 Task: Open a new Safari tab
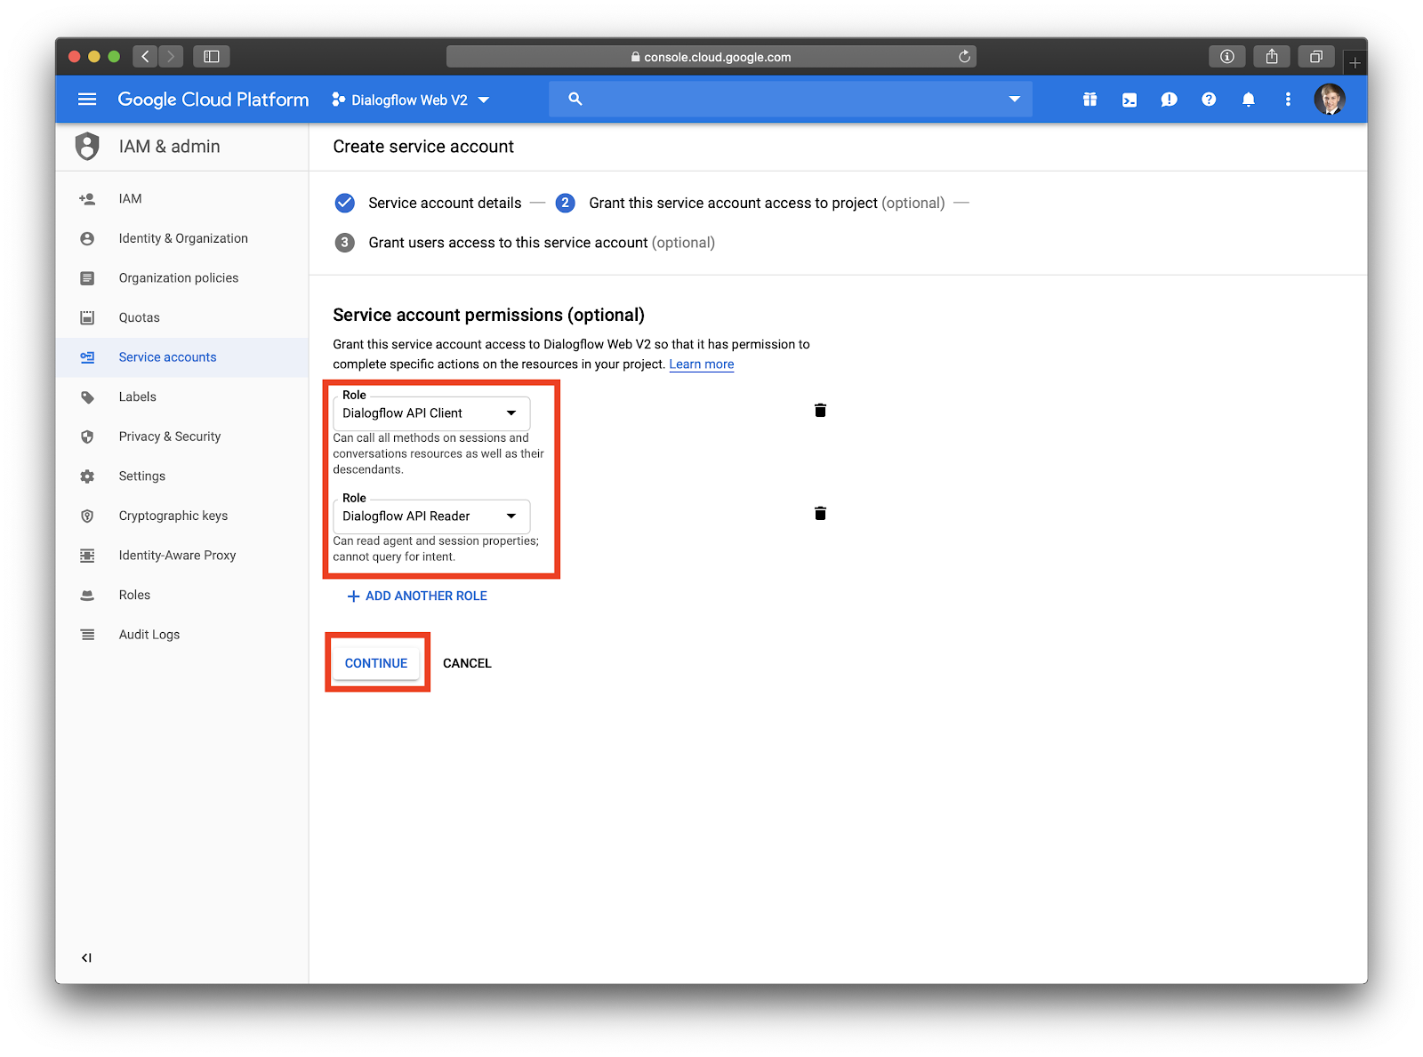(x=1355, y=62)
